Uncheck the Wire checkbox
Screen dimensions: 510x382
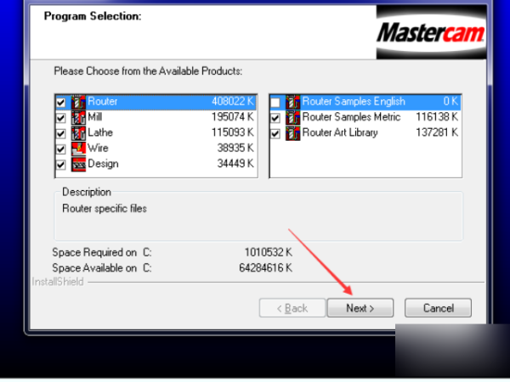pos(61,149)
